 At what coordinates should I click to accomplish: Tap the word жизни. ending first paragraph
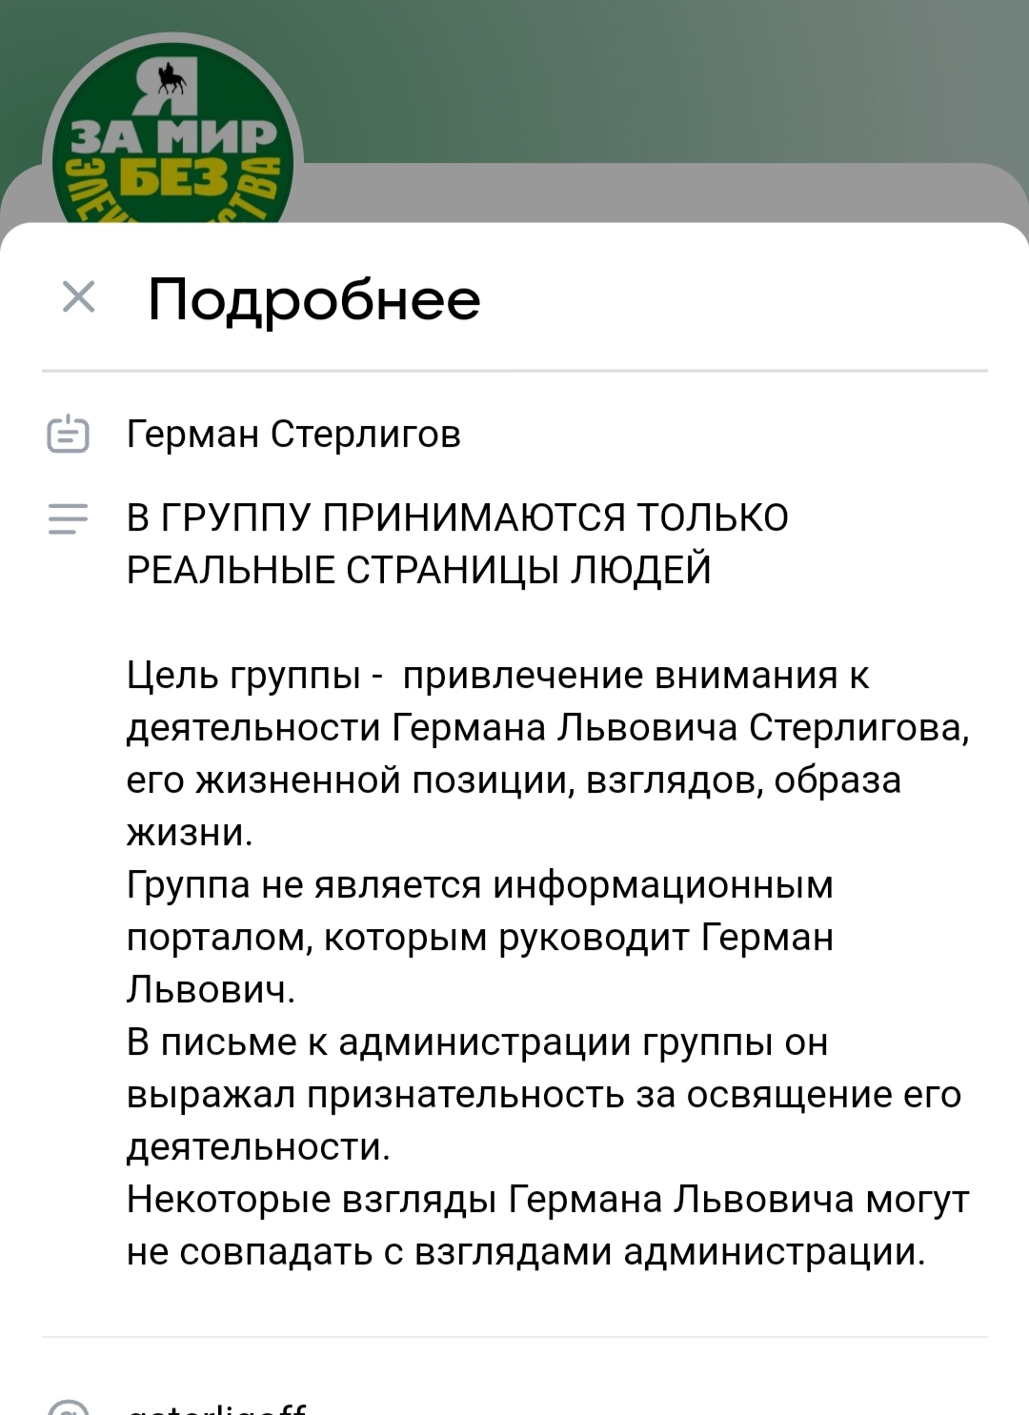pos(190,833)
